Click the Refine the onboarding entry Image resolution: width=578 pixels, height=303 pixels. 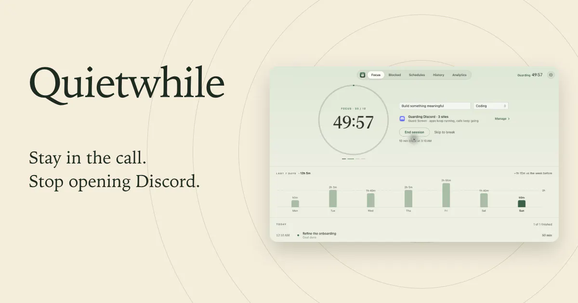click(319, 233)
